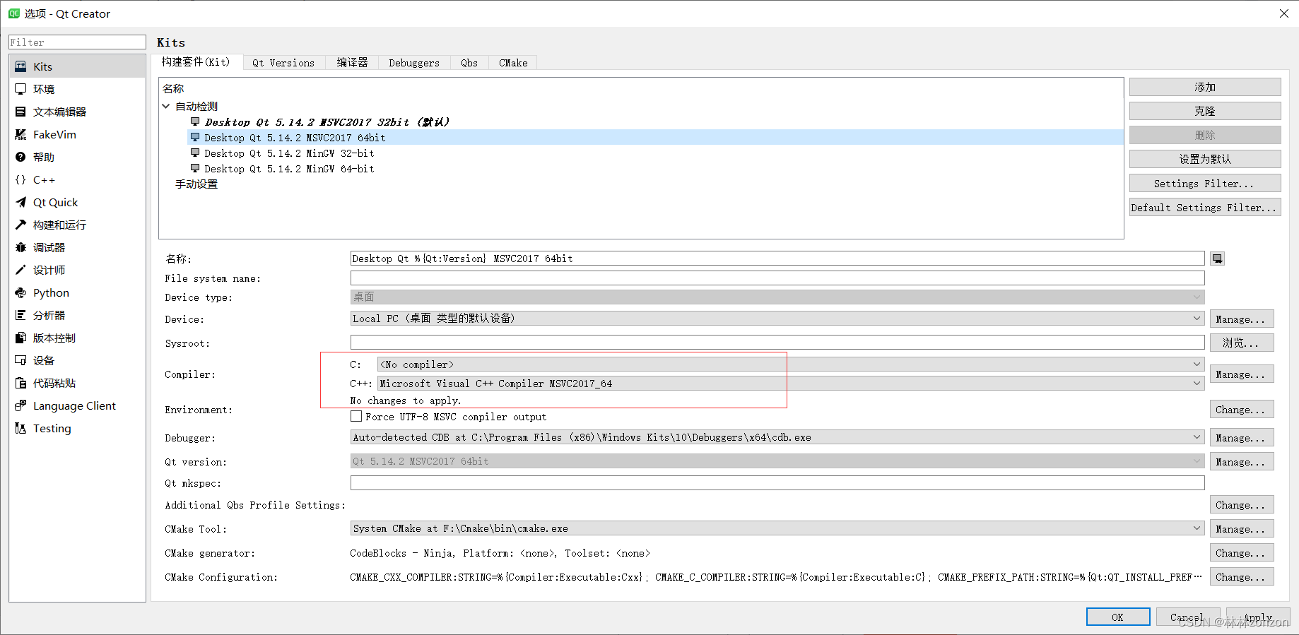Click monitor icon of MinGW 32-bit kit
The width and height of the screenshot is (1299, 635).
click(195, 153)
